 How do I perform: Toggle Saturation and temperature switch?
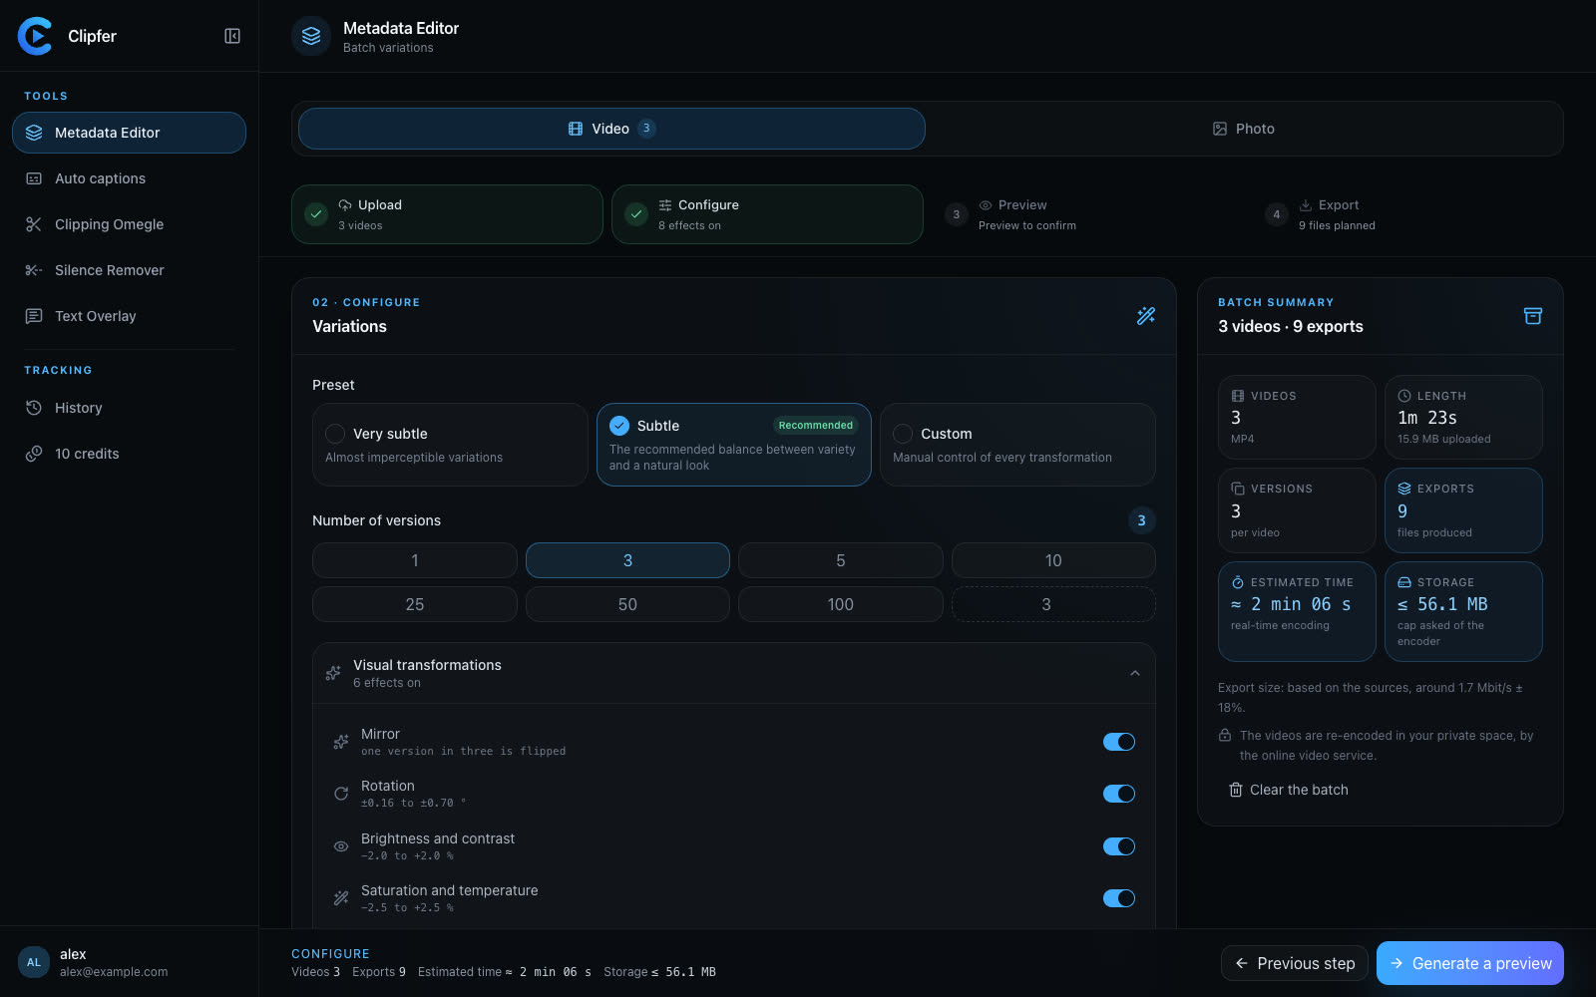(x=1119, y=898)
